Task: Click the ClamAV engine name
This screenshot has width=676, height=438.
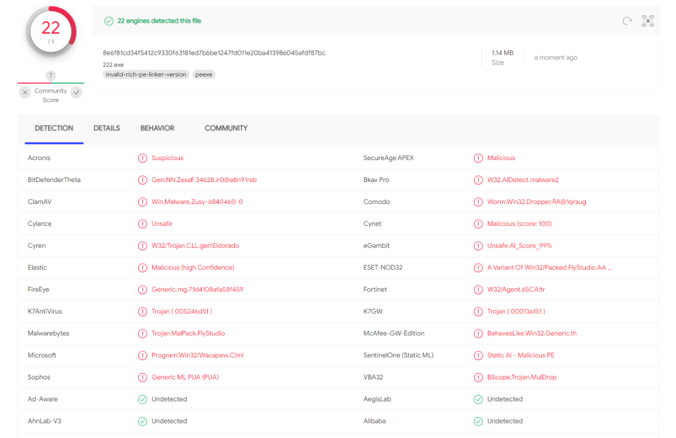Action: 40,202
